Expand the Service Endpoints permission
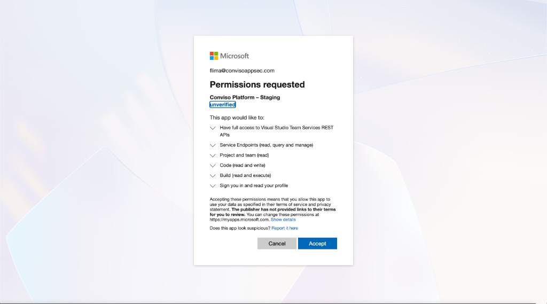The height and width of the screenshot is (304, 547). click(x=213, y=145)
